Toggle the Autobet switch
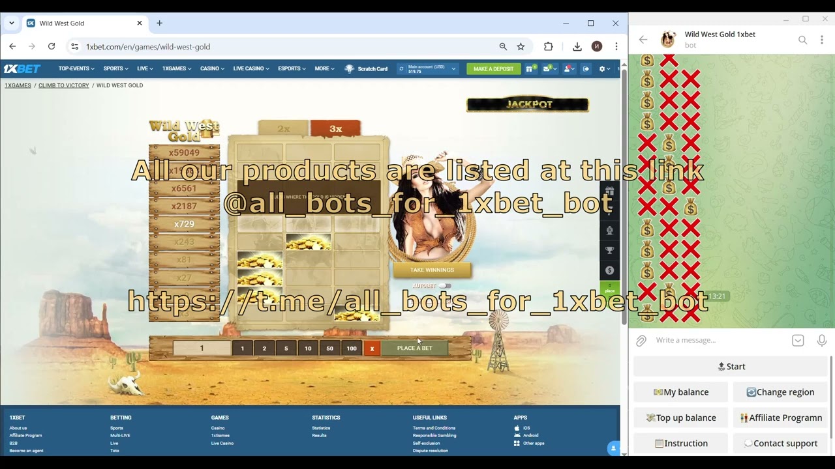 click(444, 286)
